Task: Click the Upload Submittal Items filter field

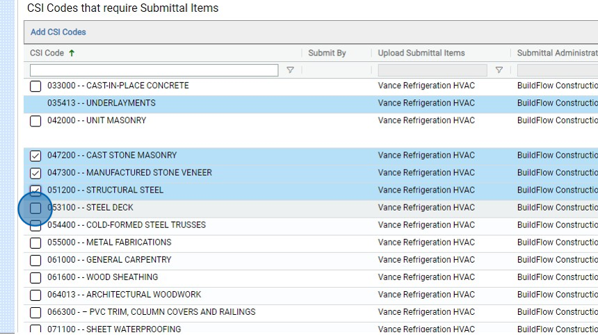Action: point(433,70)
